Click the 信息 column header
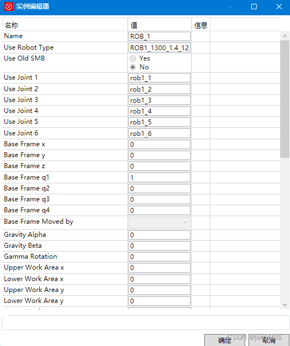The height and width of the screenshot is (346, 290). 201,25
